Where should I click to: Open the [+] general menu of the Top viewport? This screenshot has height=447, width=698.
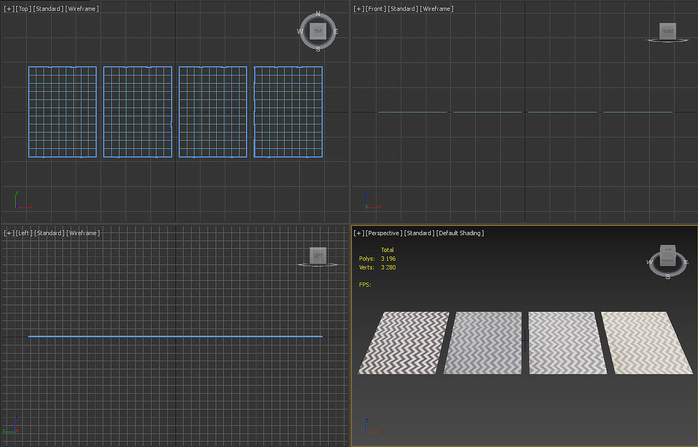9,9
